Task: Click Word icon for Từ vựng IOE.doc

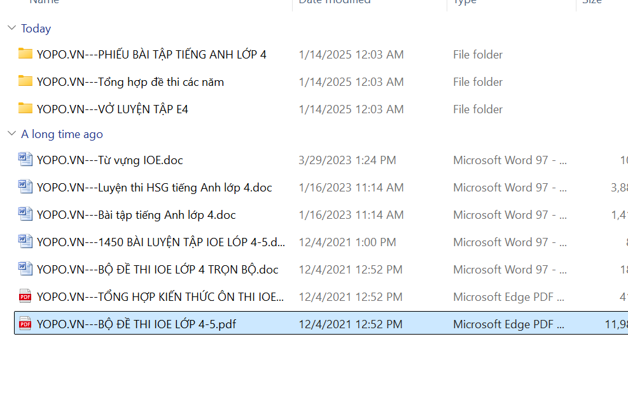Action: click(x=25, y=160)
